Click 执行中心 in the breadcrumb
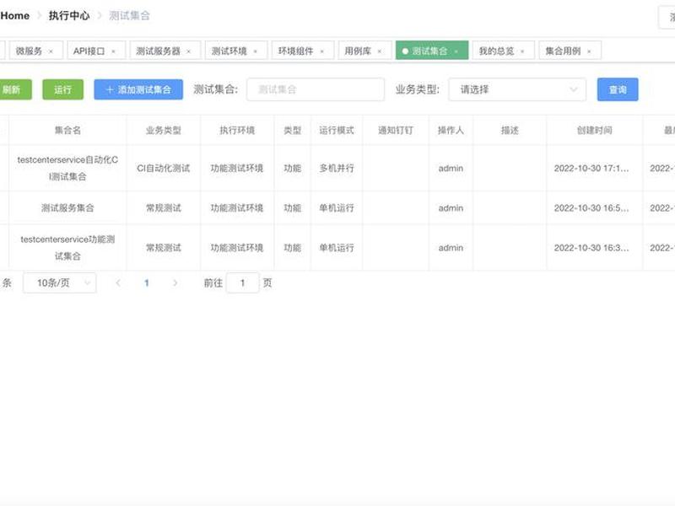675x506 pixels. click(69, 16)
